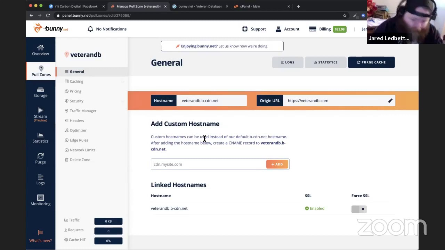
Task: Expand the Caching submenu arrow
Action: coord(123,82)
